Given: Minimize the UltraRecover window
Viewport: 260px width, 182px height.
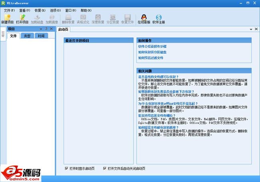Looking at the screenshot, I should [x=241, y=3].
